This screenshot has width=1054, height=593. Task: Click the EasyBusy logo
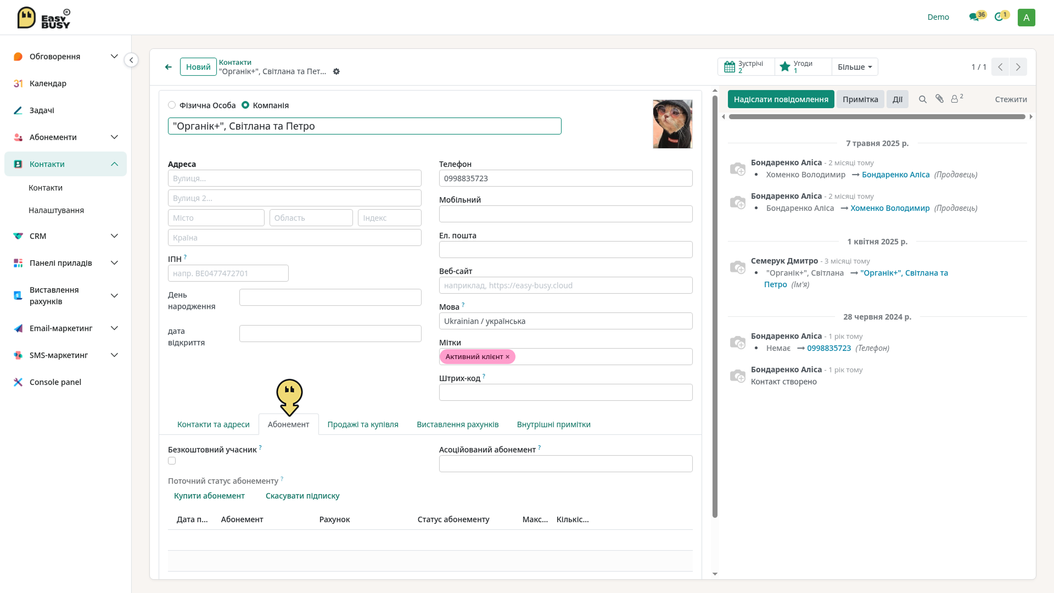click(x=44, y=18)
